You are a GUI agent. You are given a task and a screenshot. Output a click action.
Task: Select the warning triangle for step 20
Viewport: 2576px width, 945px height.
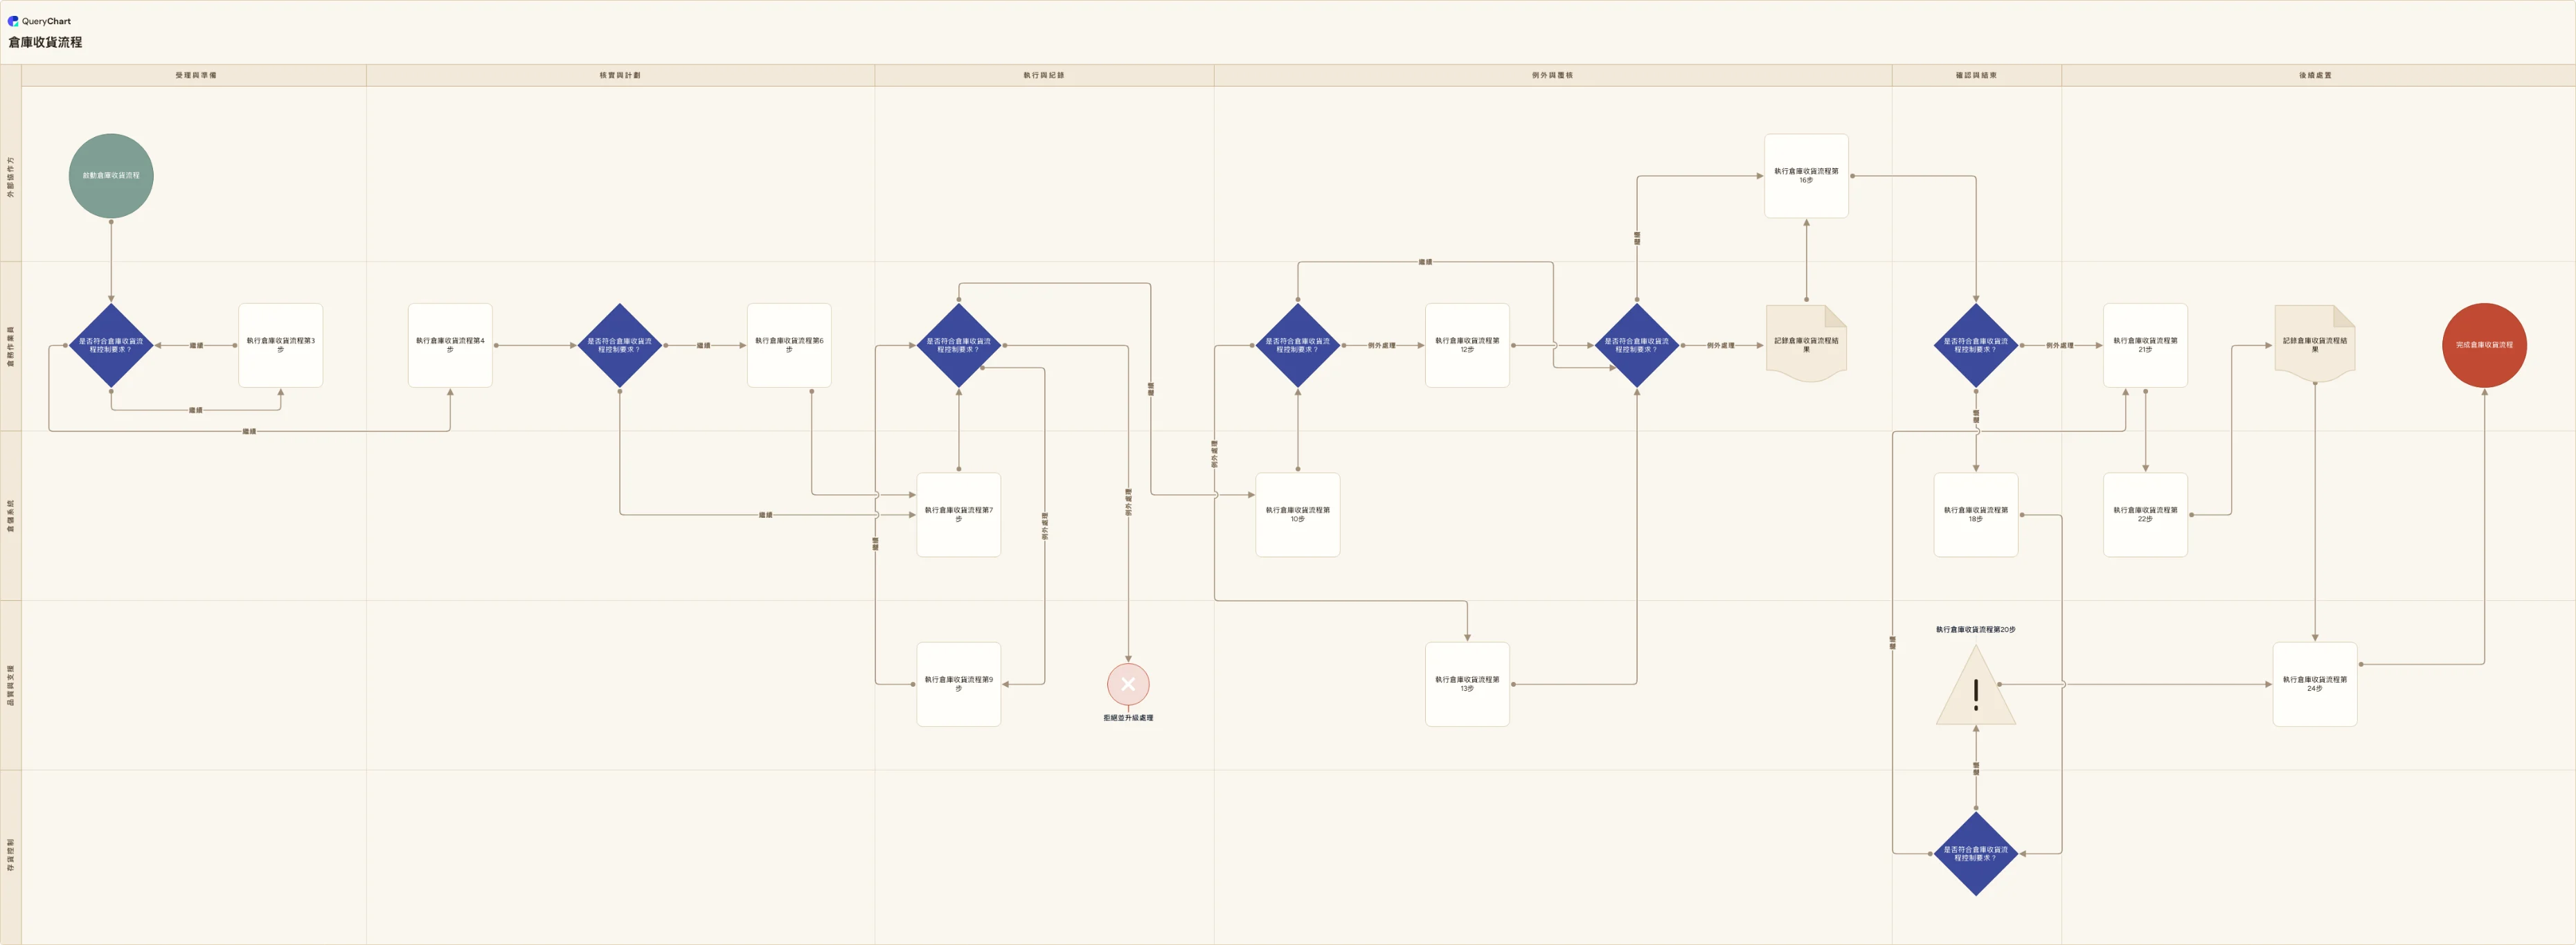point(1976,685)
